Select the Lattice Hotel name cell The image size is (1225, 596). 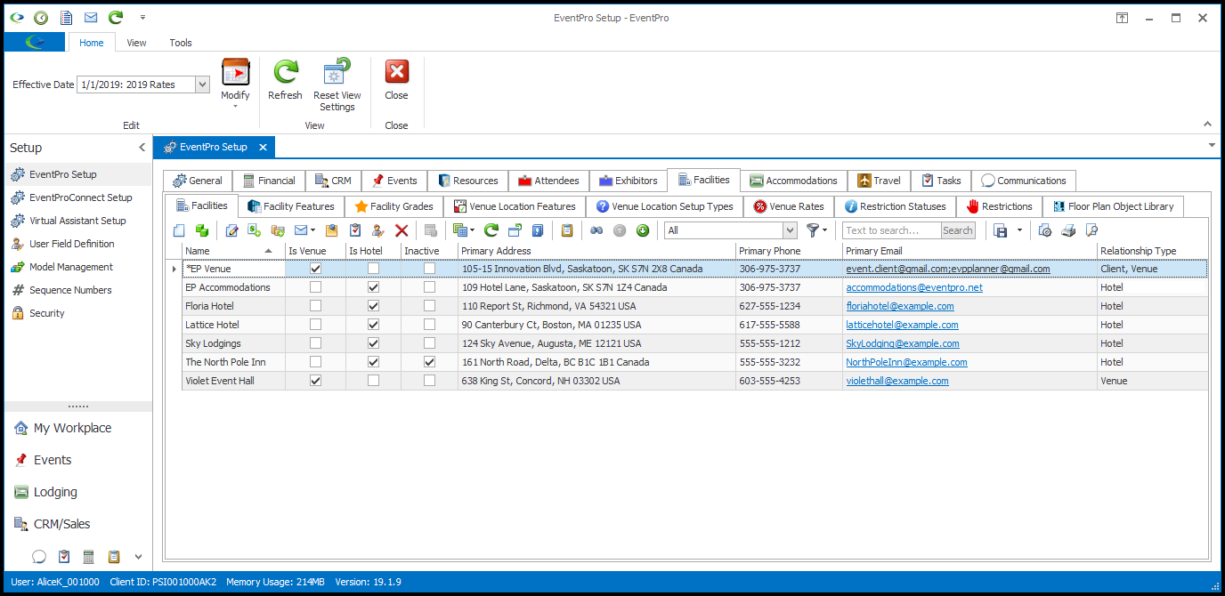[233, 325]
